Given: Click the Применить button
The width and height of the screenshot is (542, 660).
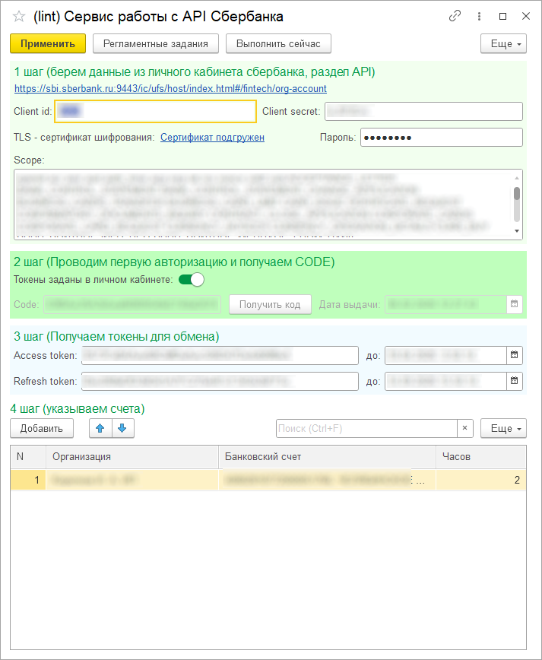Looking at the screenshot, I should click(48, 43).
